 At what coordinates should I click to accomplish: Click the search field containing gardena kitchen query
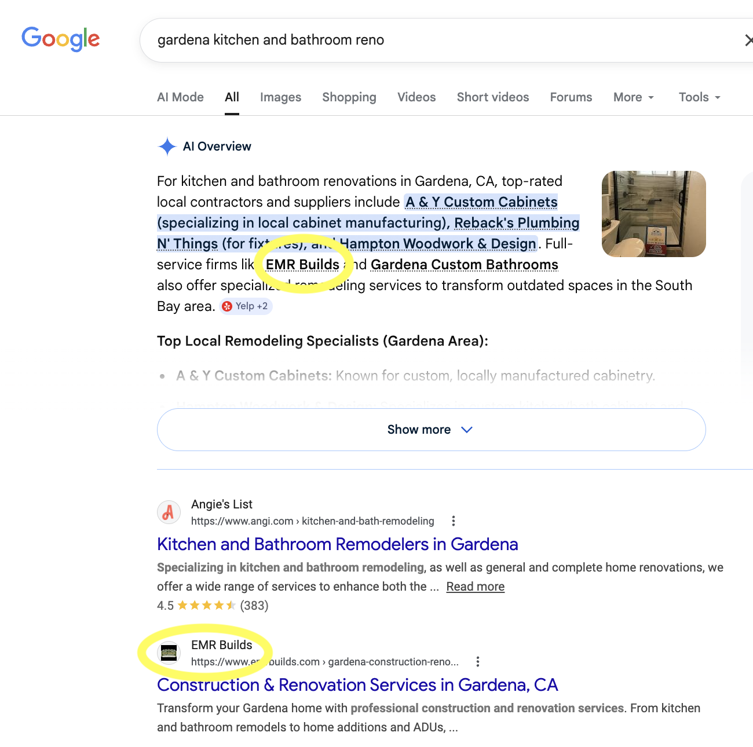coord(446,40)
